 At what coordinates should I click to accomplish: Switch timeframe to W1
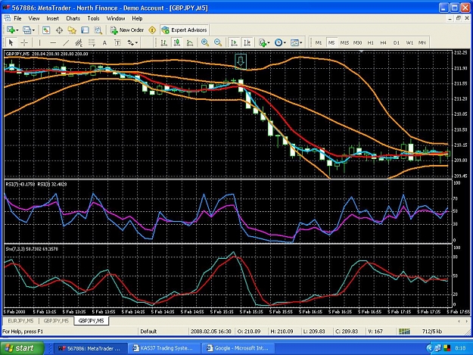(409, 43)
